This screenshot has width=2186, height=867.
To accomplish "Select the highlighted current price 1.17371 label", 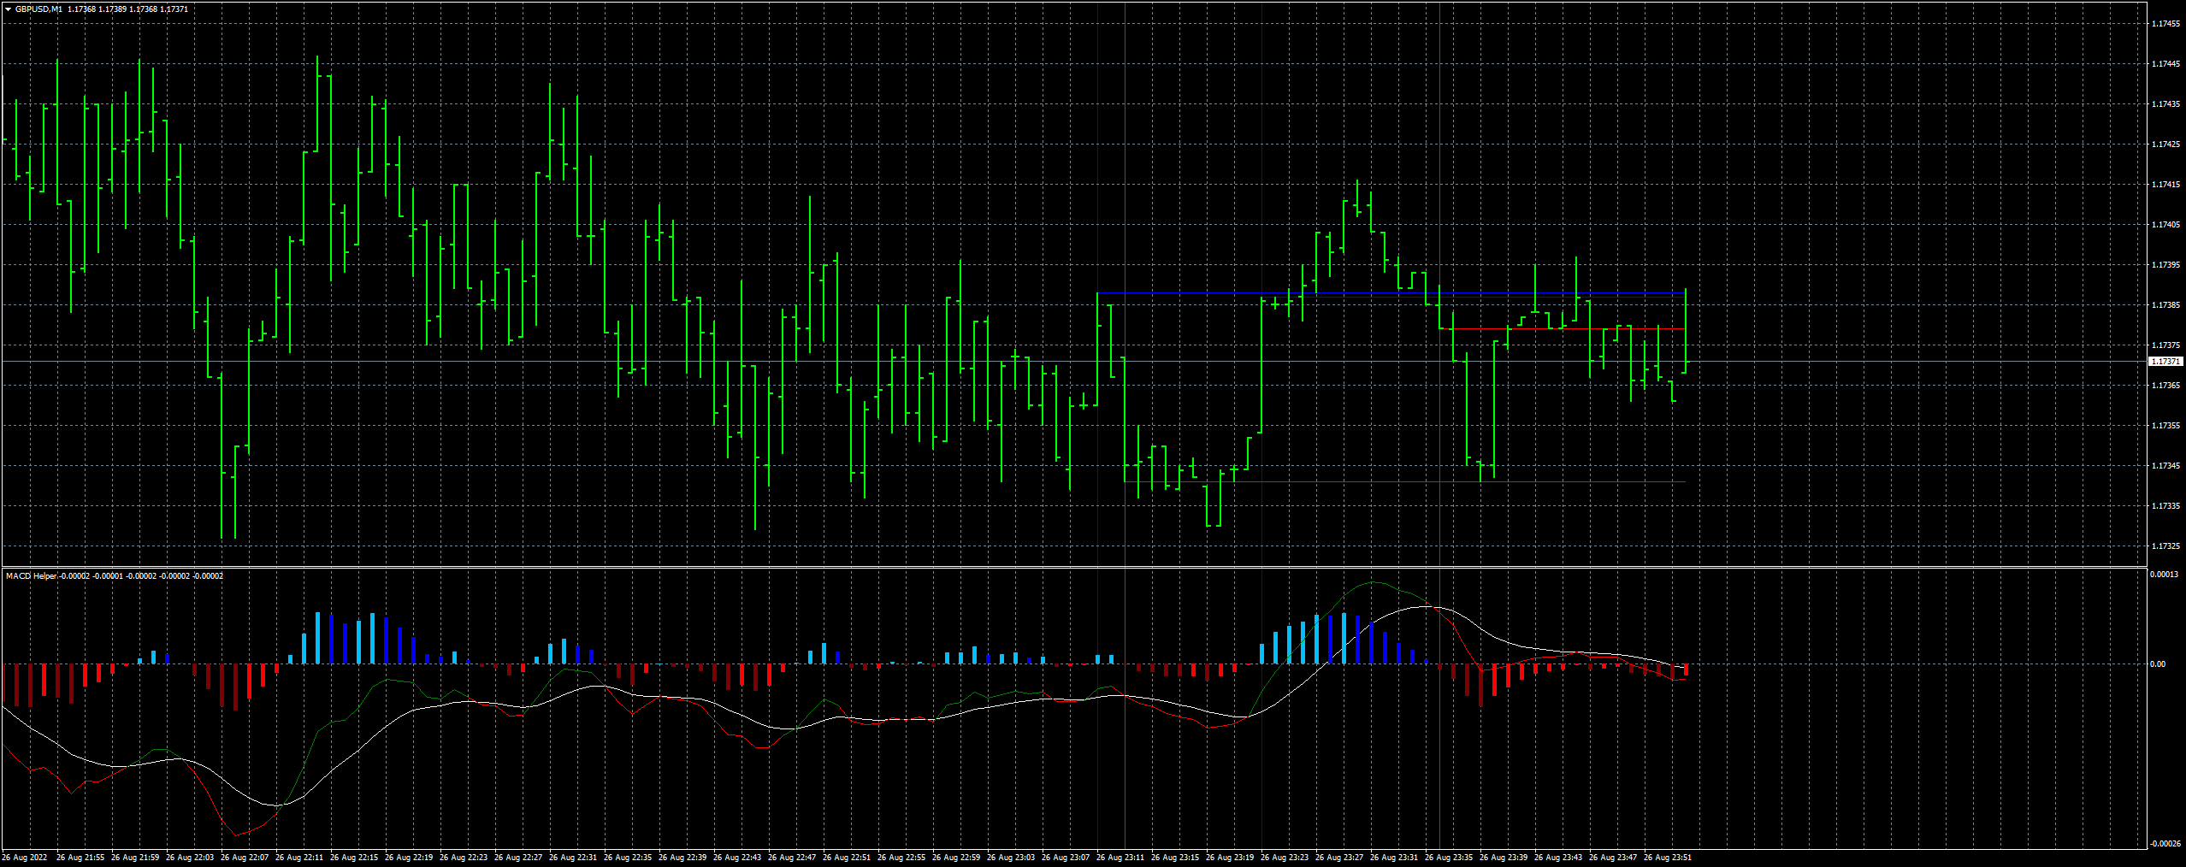I will [2166, 362].
